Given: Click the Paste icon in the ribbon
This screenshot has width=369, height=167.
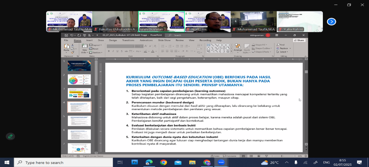Looking at the screenshot, I should (66, 48).
